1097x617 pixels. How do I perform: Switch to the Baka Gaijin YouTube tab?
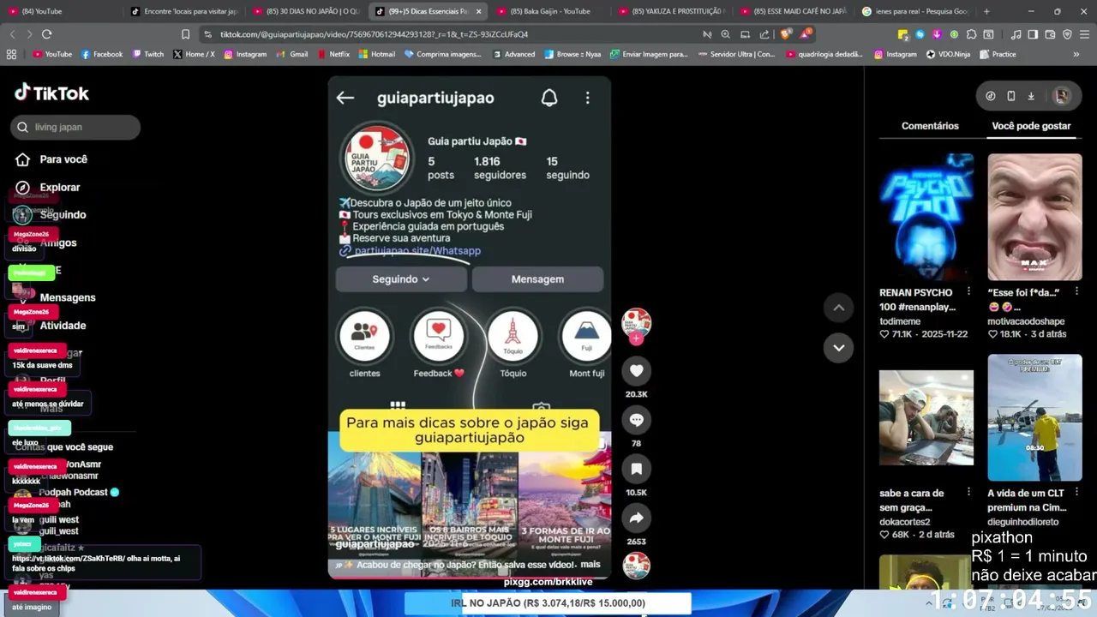tap(550, 11)
